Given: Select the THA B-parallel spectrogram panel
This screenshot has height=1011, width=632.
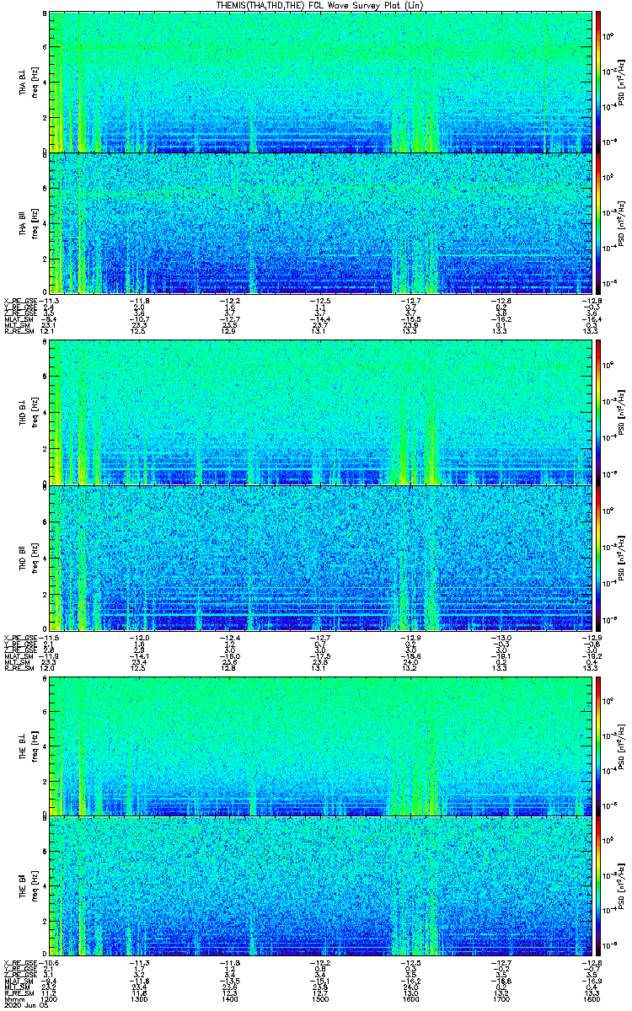Looking at the screenshot, I should pyautogui.click(x=319, y=223).
